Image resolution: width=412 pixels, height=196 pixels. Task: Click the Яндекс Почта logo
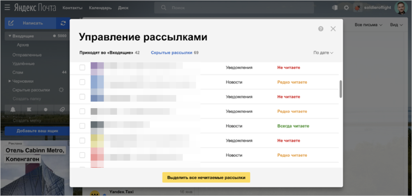tap(35, 8)
